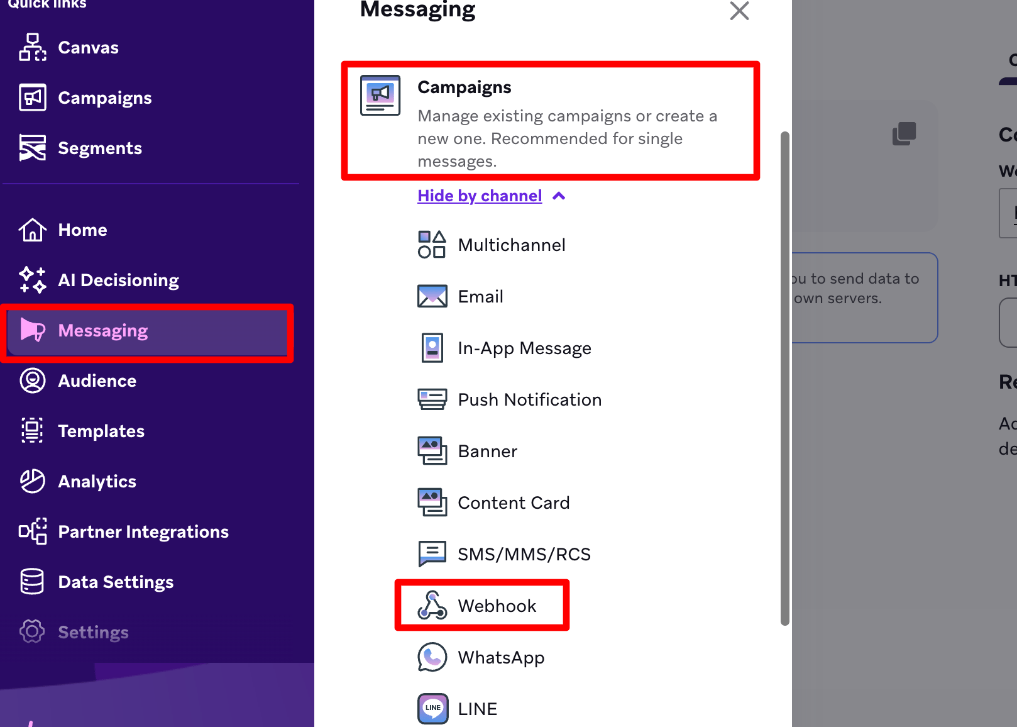Open the Templates menu
The height and width of the screenshot is (727, 1017).
tap(101, 431)
